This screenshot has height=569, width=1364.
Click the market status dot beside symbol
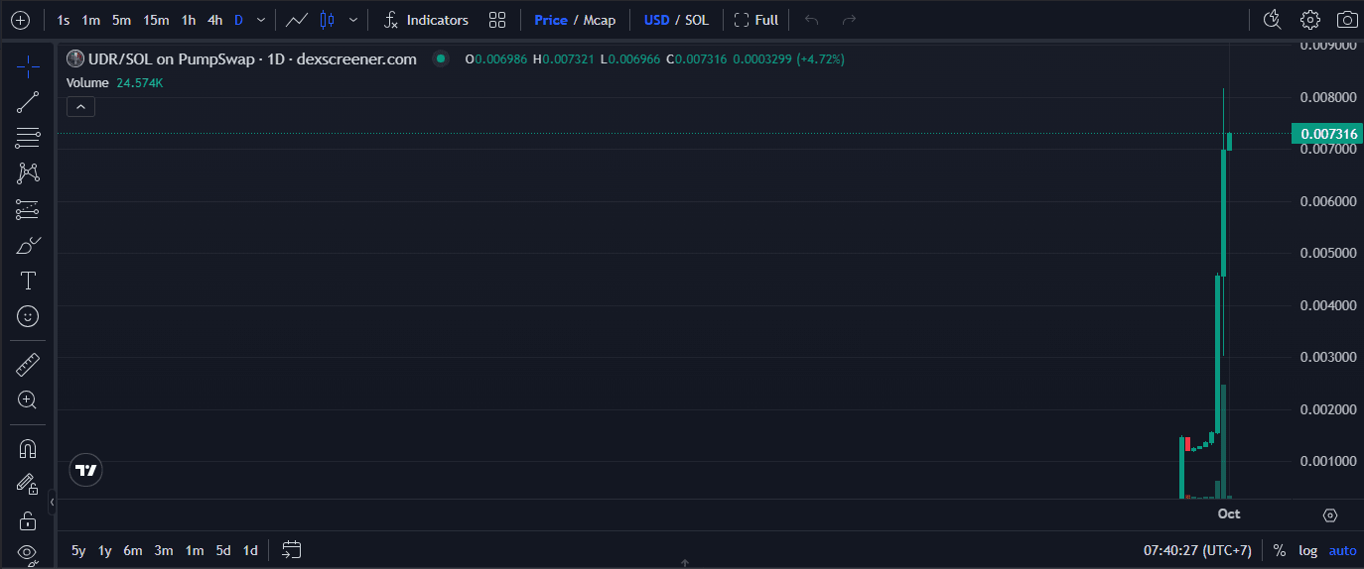coord(440,59)
